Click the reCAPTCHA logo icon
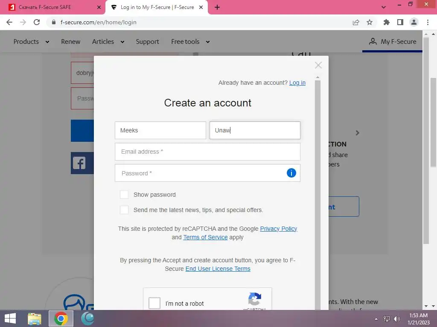 pyautogui.click(x=255, y=299)
